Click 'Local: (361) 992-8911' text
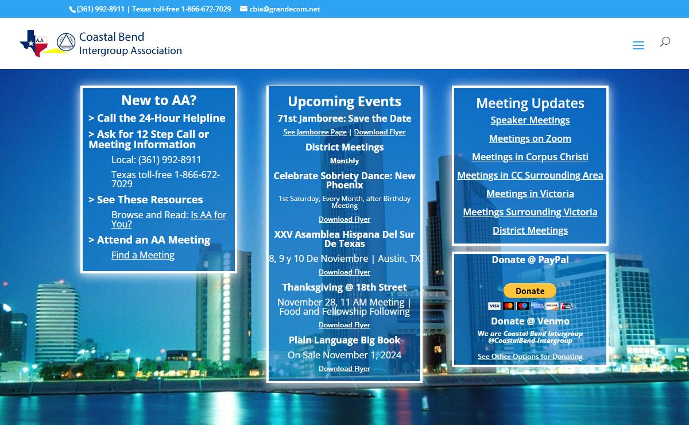 156,160
